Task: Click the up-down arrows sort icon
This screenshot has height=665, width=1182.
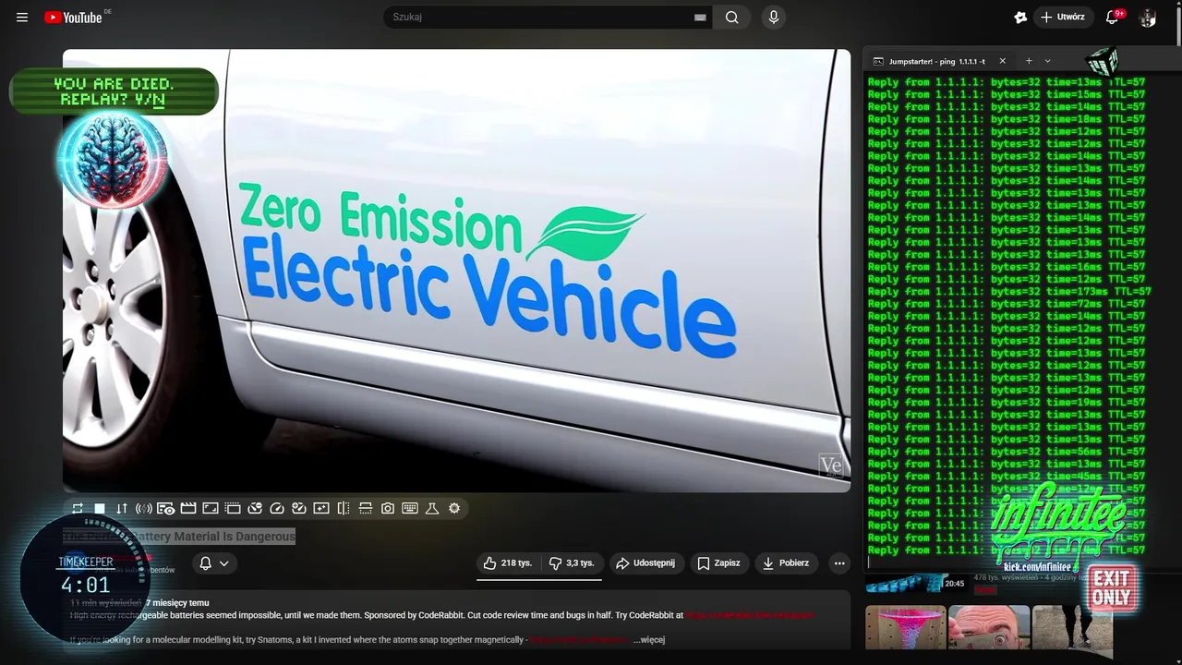Action: pyautogui.click(x=122, y=509)
